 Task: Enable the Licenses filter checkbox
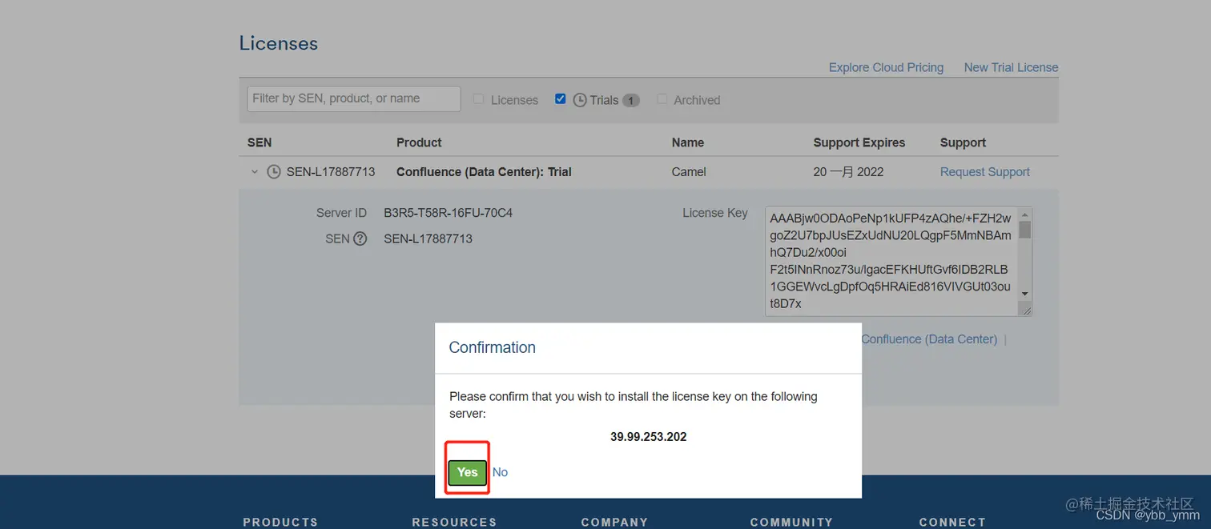[x=479, y=99]
